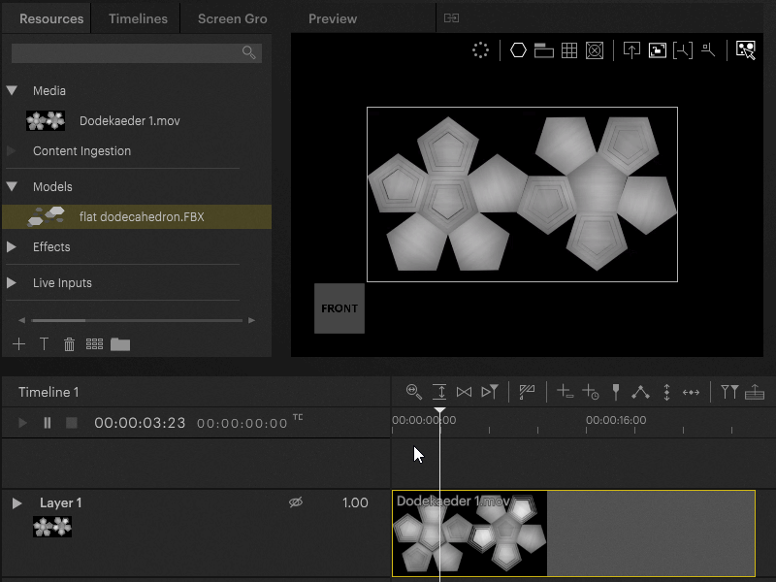The width and height of the screenshot is (776, 582).
Task: Click the keyframe curve nodes icon in timeline
Action: 641,392
